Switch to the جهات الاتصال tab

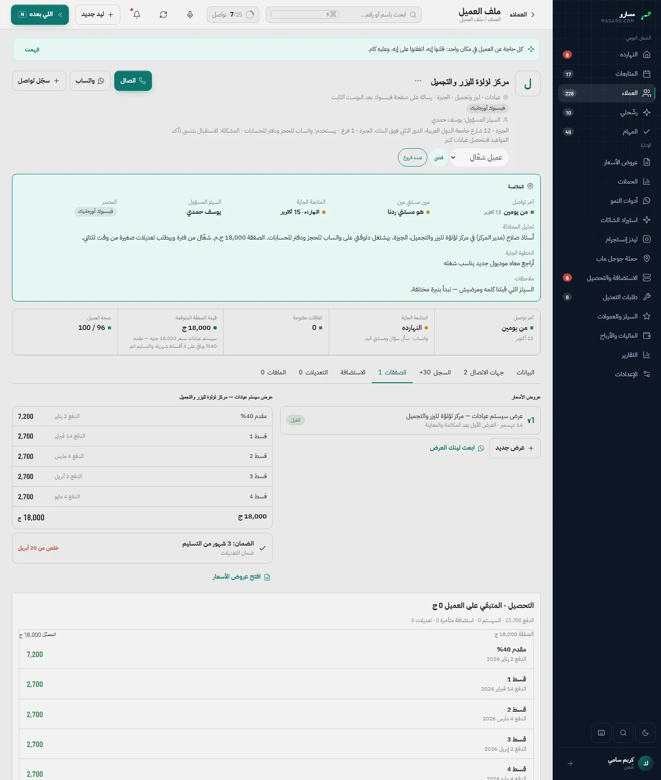(484, 372)
